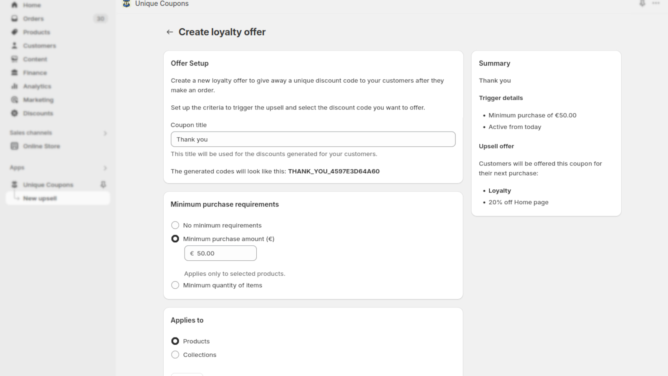Image resolution: width=668 pixels, height=376 pixels.
Task: Open the Discounts icon in sidebar
Action: point(15,113)
